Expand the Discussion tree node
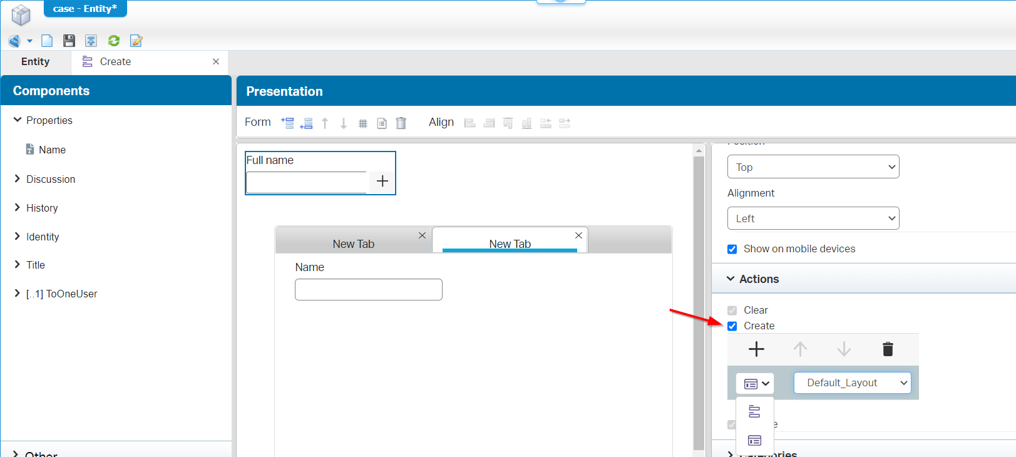This screenshot has width=1016, height=457. pos(18,179)
